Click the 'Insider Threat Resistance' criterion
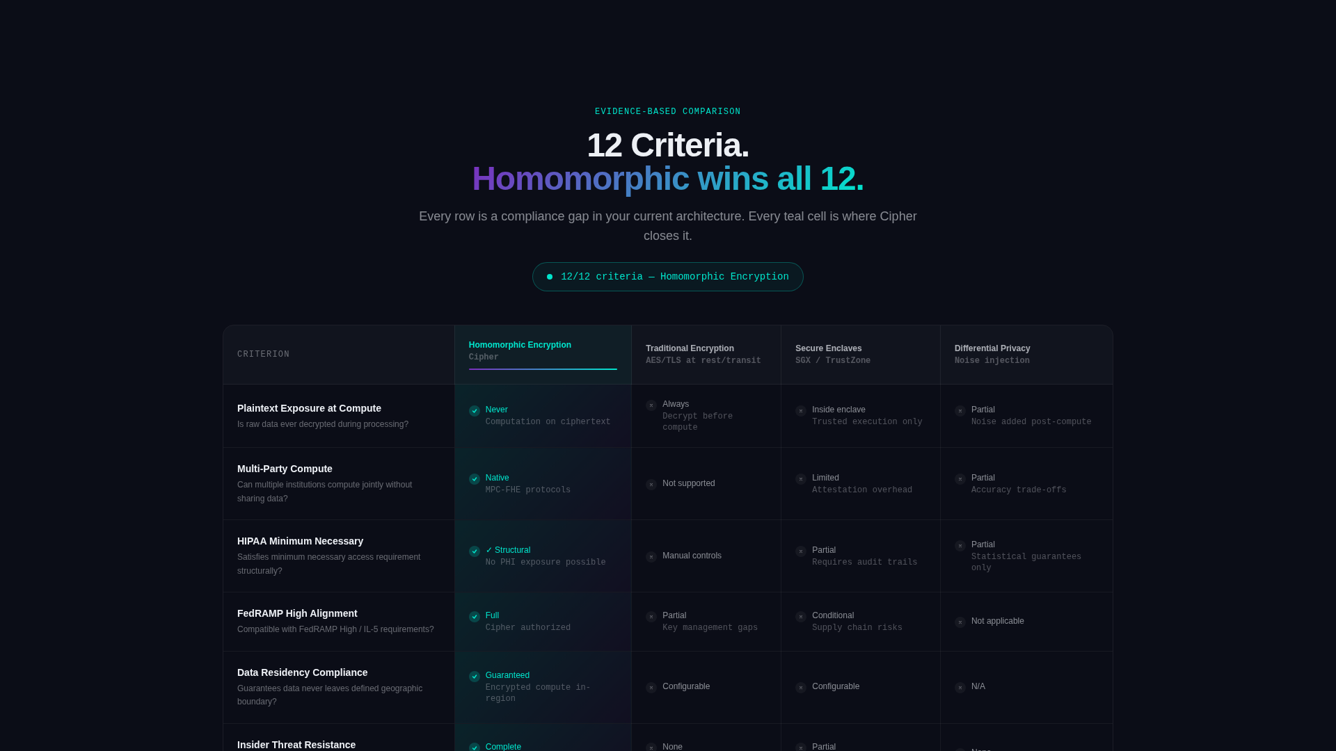This screenshot has width=1336, height=751. click(x=296, y=745)
